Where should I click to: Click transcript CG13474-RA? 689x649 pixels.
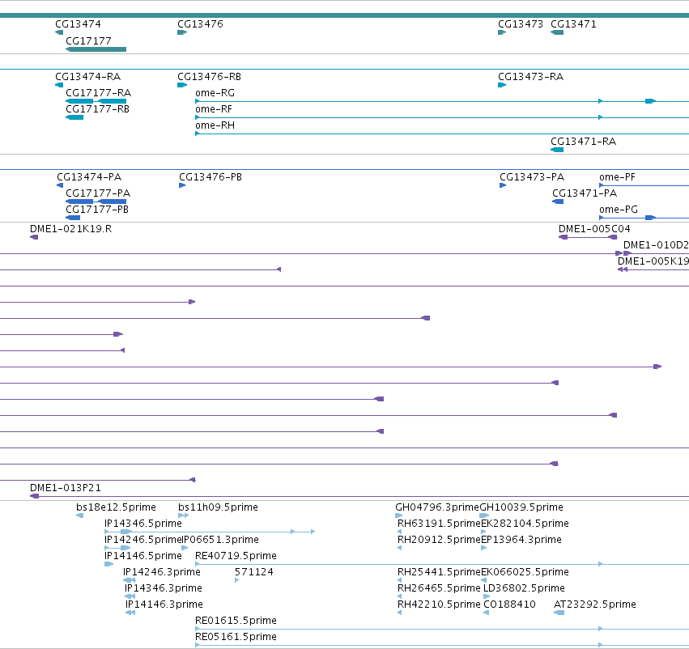coord(88,77)
